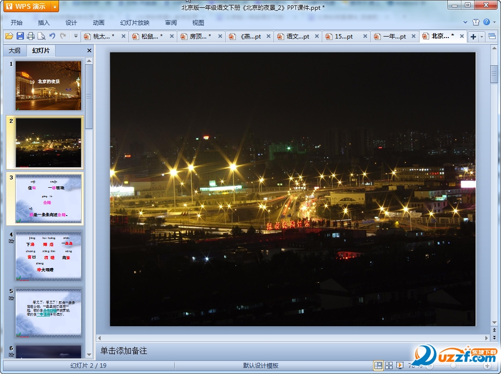
Task: Click the horizontal scrollbar left arrow
Action: pyautogui.click(x=99, y=338)
